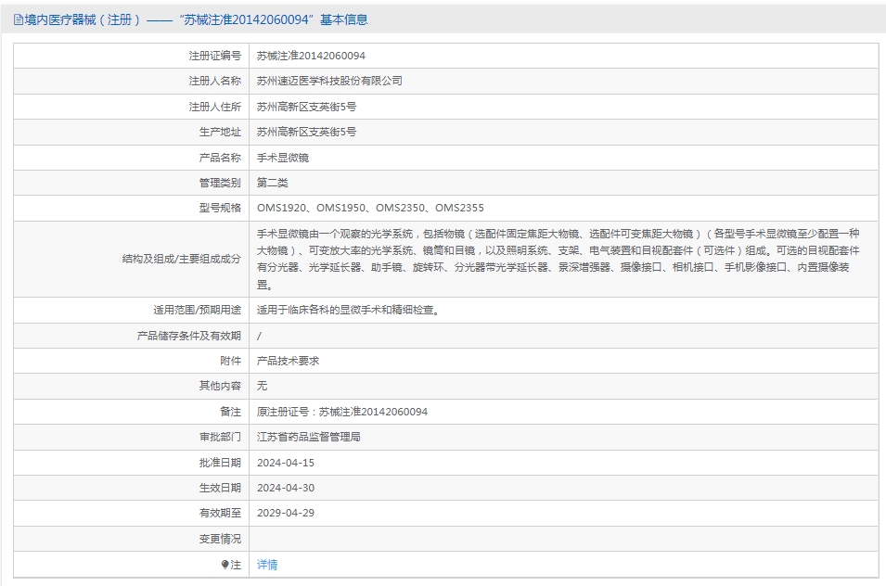This screenshot has height=586, width=886.
Task: Click the 适用范围/预期用途 row label
Action: (197, 310)
